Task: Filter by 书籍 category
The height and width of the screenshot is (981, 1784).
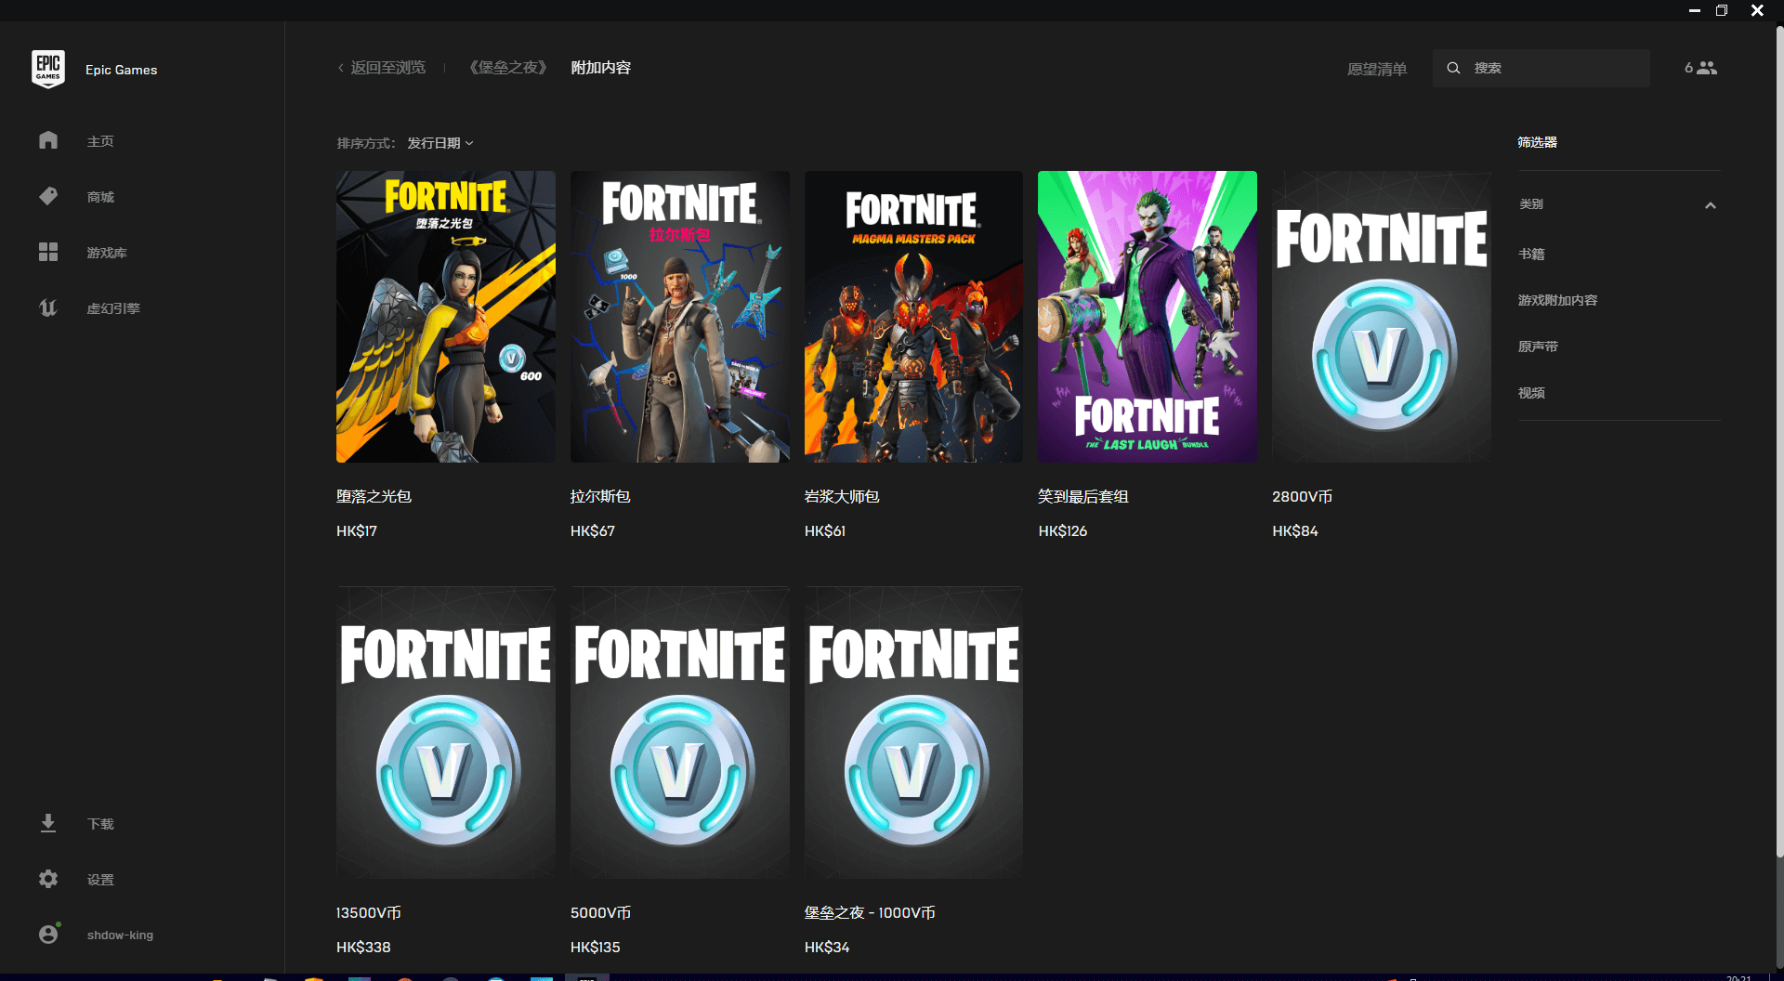Action: click(x=1531, y=254)
